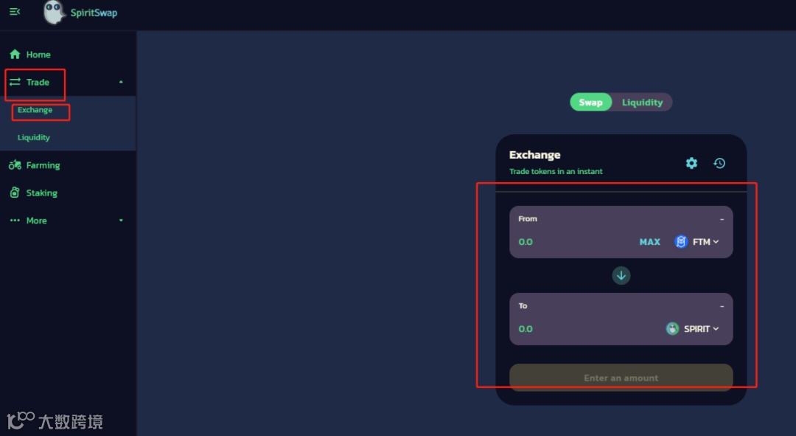The height and width of the screenshot is (436, 796).
Task: Open recent transactions history icon
Action: 719,163
